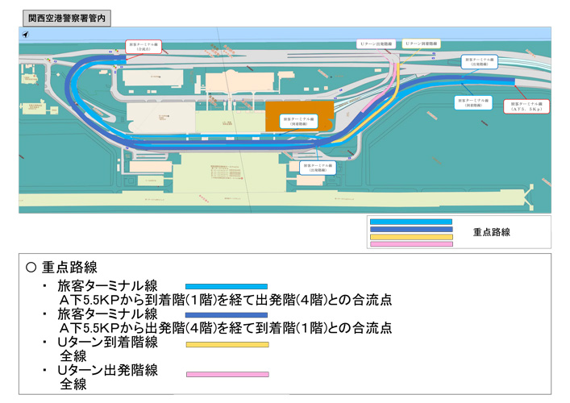Pick the yellow swatch in the map legend box

click(x=411, y=237)
